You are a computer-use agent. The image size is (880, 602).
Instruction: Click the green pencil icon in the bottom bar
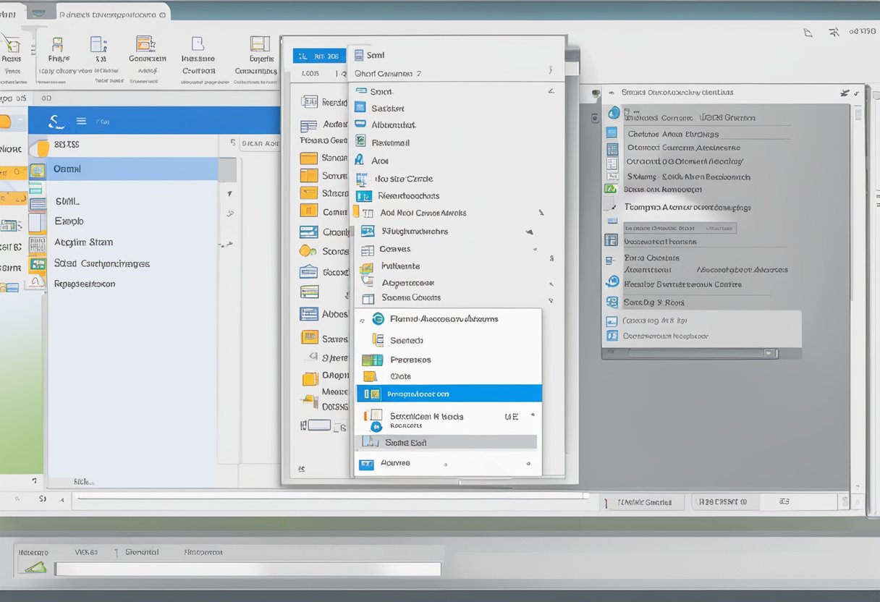(36, 568)
